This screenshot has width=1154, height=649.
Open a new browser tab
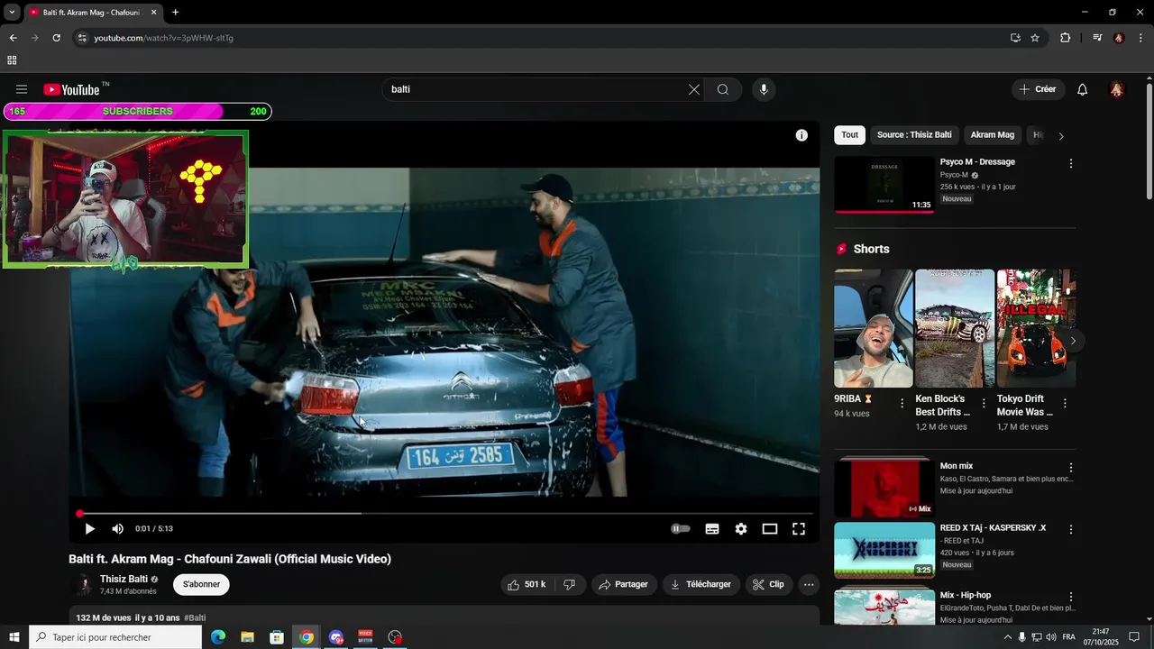point(175,13)
